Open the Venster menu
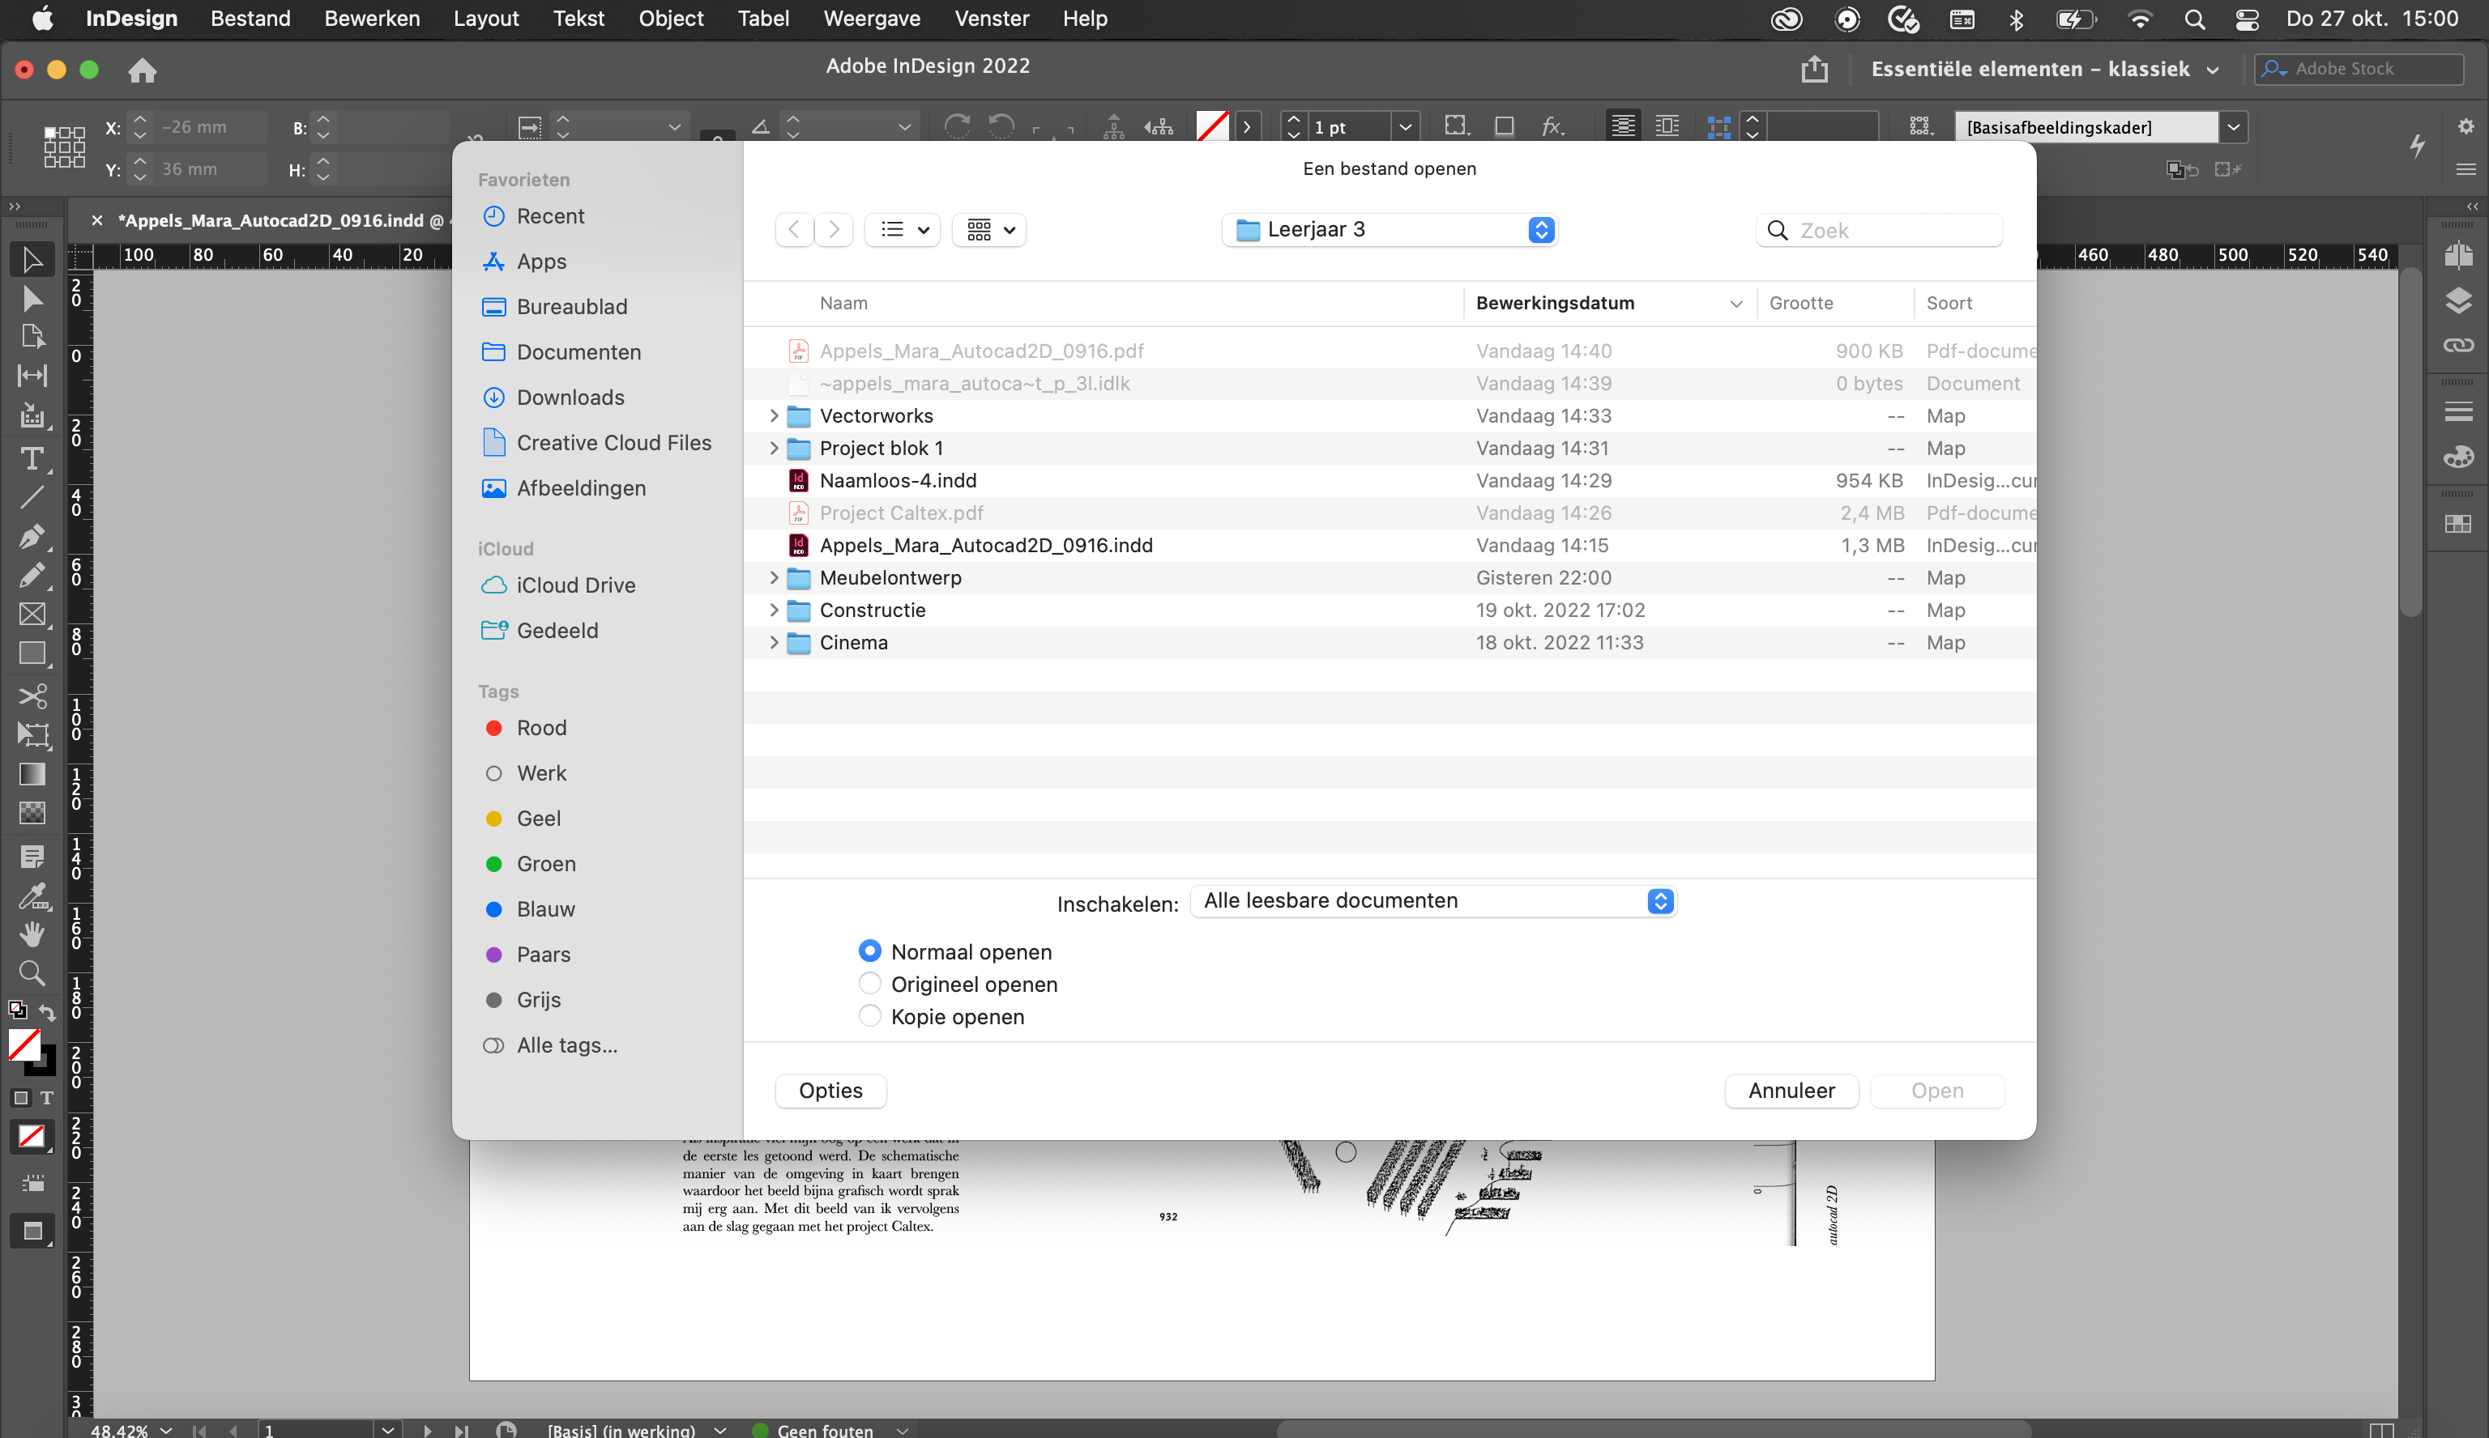This screenshot has height=1438, width=2489. (991, 19)
